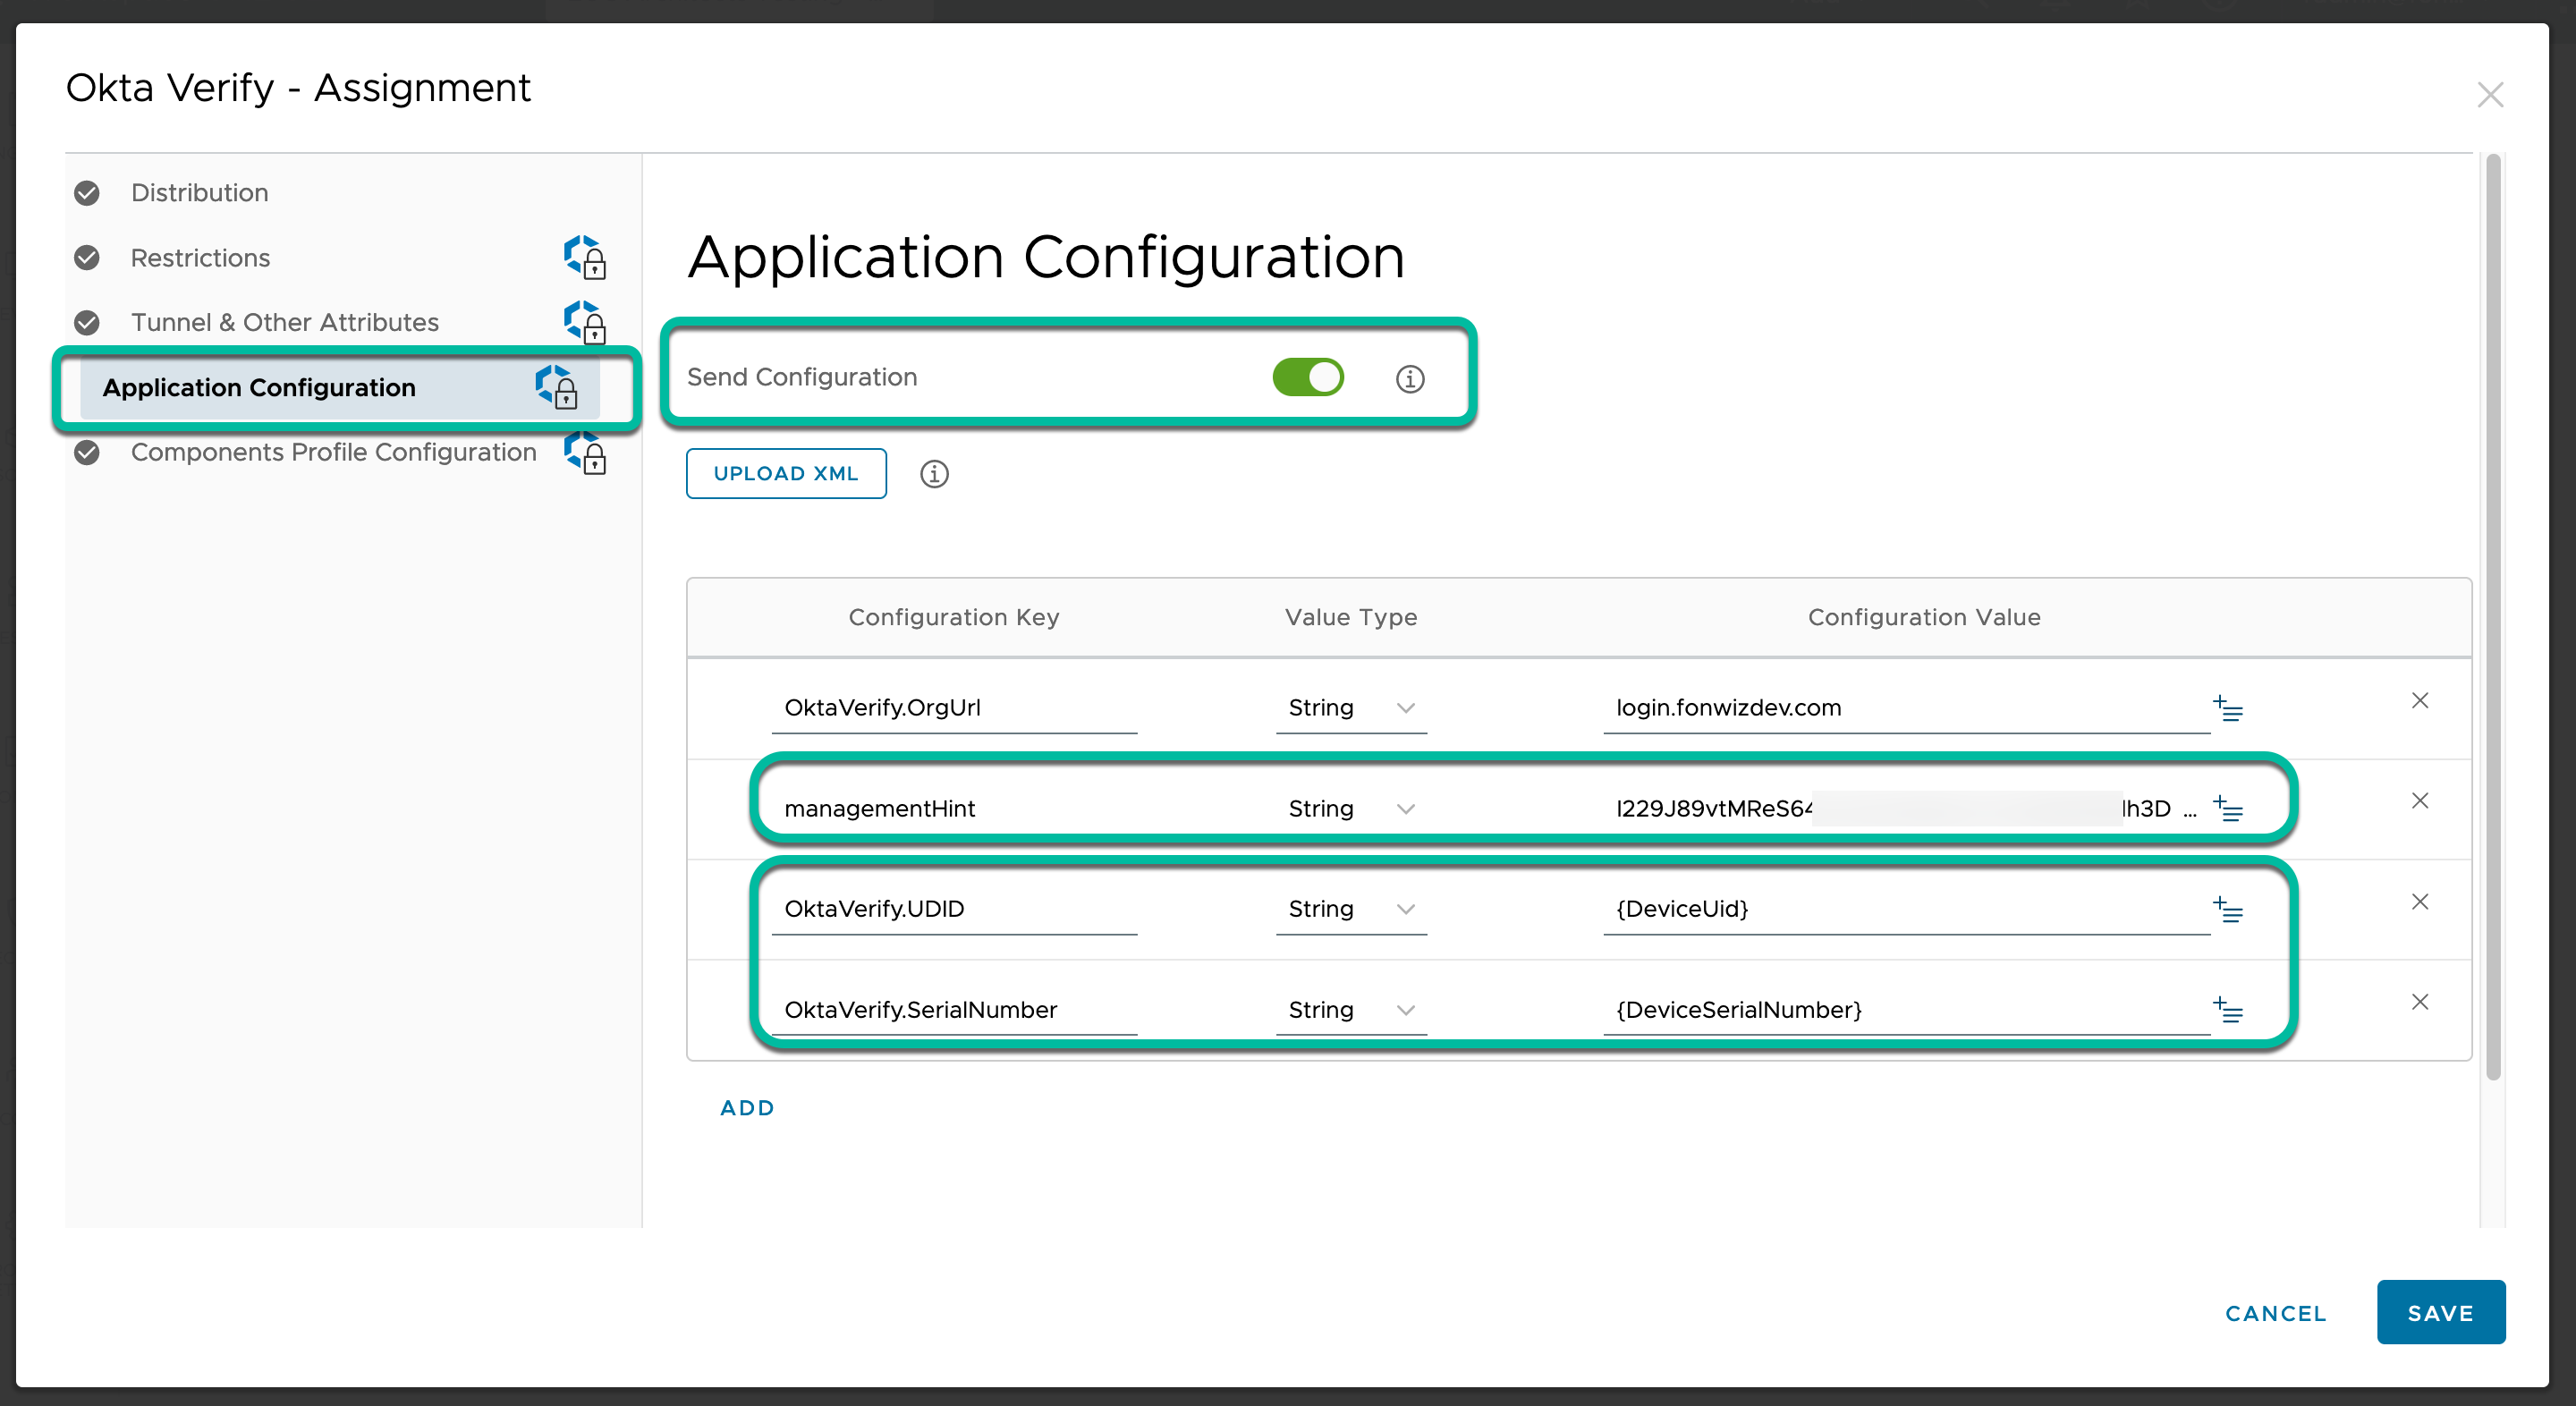Remove the OktaVerify.OrgUrl configuration row
The width and height of the screenshot is (2576, 1406).
click(2419, 701)
